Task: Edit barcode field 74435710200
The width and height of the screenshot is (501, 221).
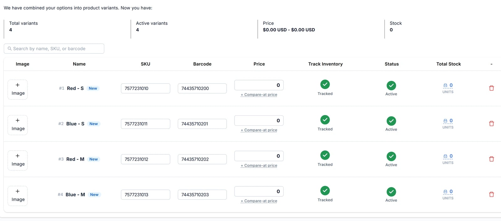Action: click(x=202, y=88)
